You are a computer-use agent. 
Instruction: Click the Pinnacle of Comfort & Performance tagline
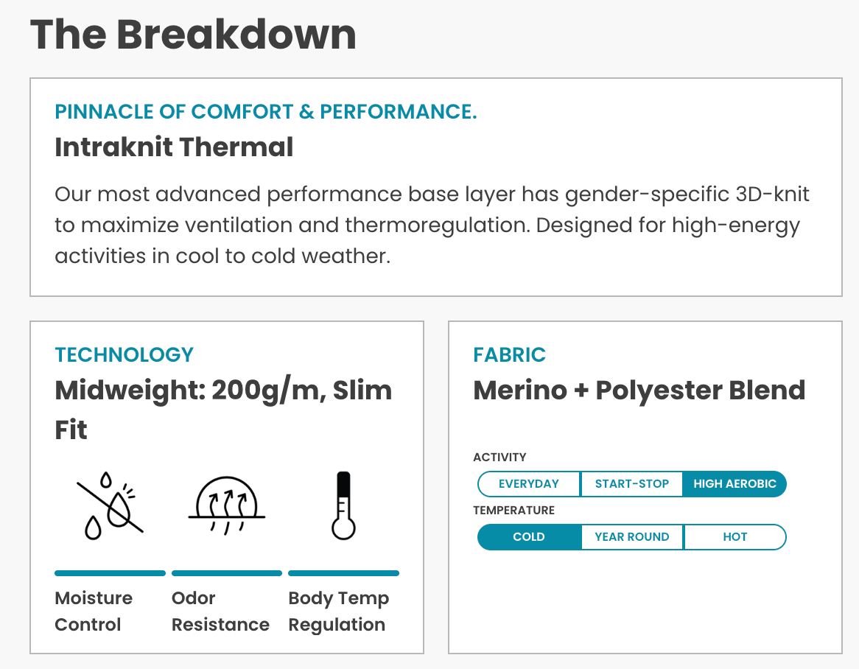(x=266, y=112)
